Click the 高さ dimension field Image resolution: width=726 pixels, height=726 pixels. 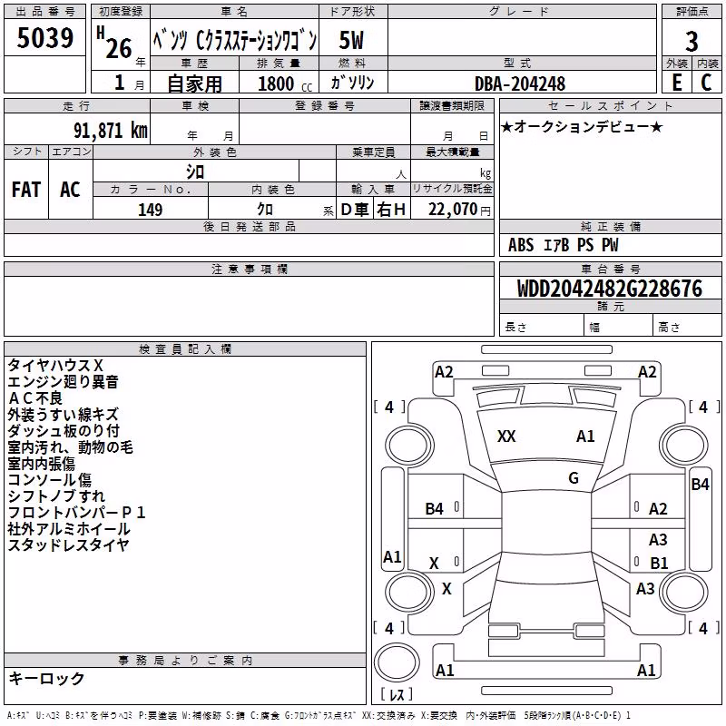pos(687,327)
